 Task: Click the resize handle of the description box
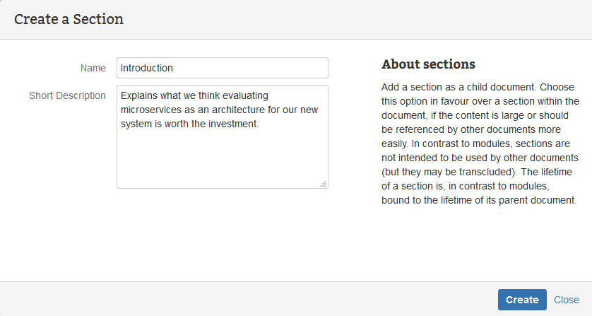[x=323, y=184]
